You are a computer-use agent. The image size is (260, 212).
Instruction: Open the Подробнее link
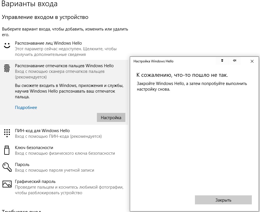pyautogui.click(x=26, y=108)
